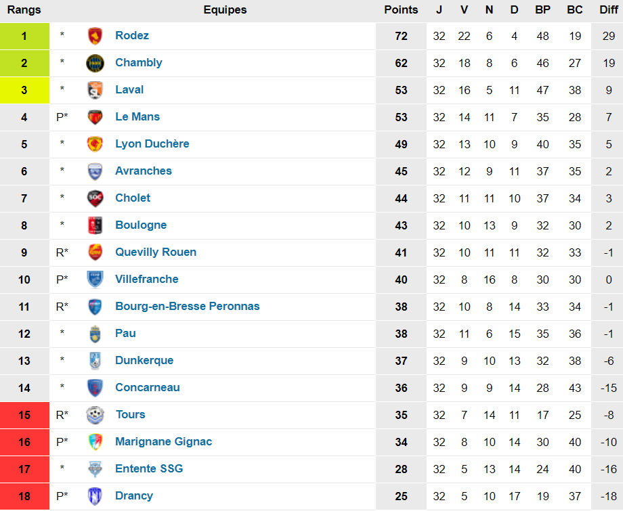
Task: Click the Points column header
Action: tap(401, 10)
